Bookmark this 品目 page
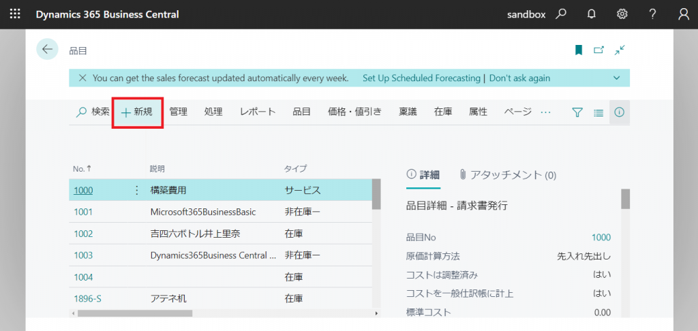 point(579,50)
